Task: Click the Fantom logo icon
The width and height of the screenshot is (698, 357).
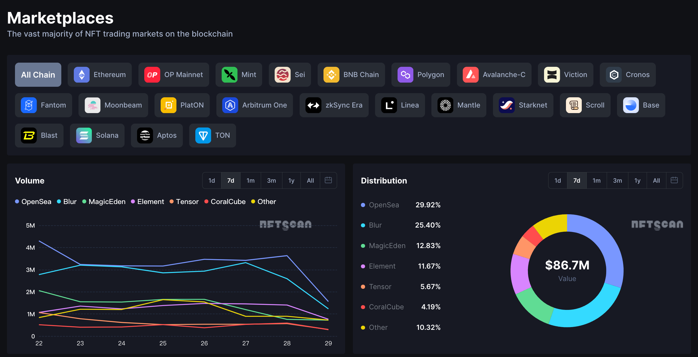Action: [x=29, y=105]
